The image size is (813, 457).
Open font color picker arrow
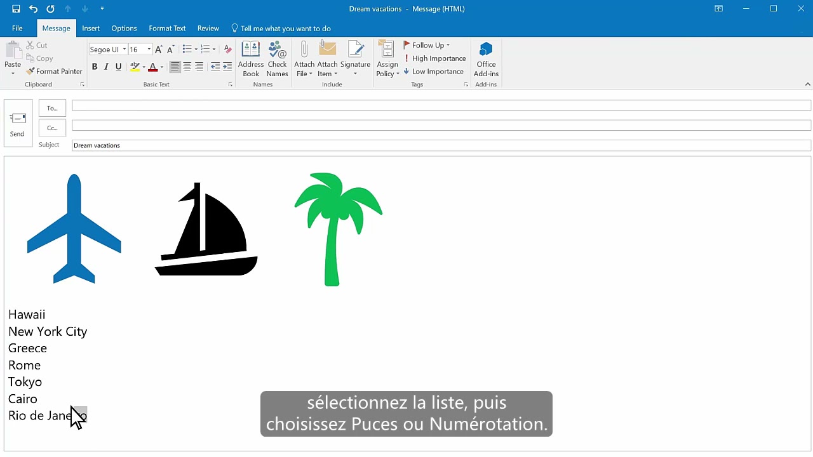(x=162, y=67)
